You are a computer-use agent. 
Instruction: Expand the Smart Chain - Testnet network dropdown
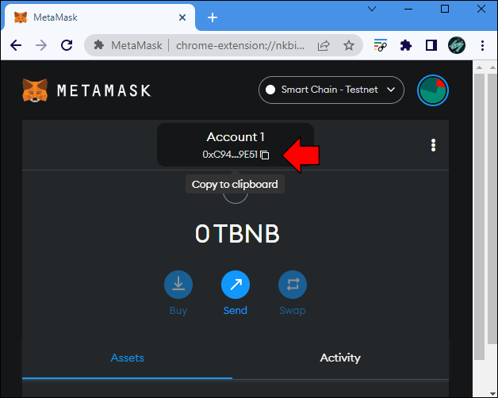pyautogui.click(x=331, y=90)
